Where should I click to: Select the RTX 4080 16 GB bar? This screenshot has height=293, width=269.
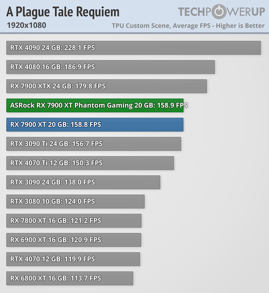click(x=110, y=67)
